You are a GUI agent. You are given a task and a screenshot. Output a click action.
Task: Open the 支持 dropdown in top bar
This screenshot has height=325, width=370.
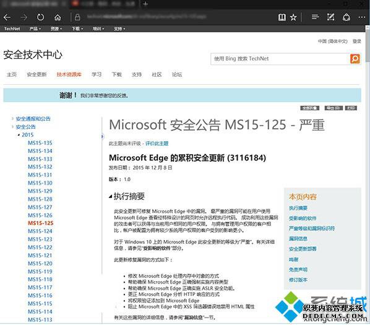(x=119, y=29)
